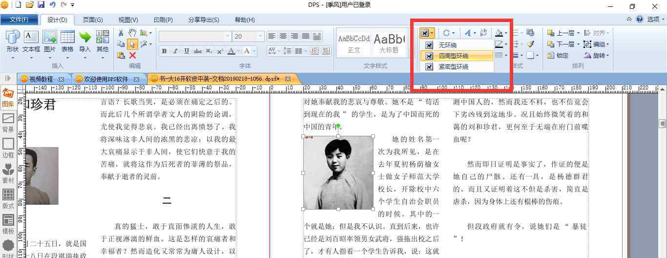Switch to the 印刷(P) ribbon tab
The width and height of the screenshot is (667, 258).
(x=163, y=20)
